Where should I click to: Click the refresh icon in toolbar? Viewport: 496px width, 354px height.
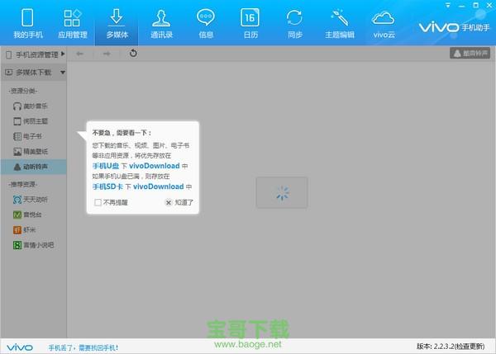point(133,54)
